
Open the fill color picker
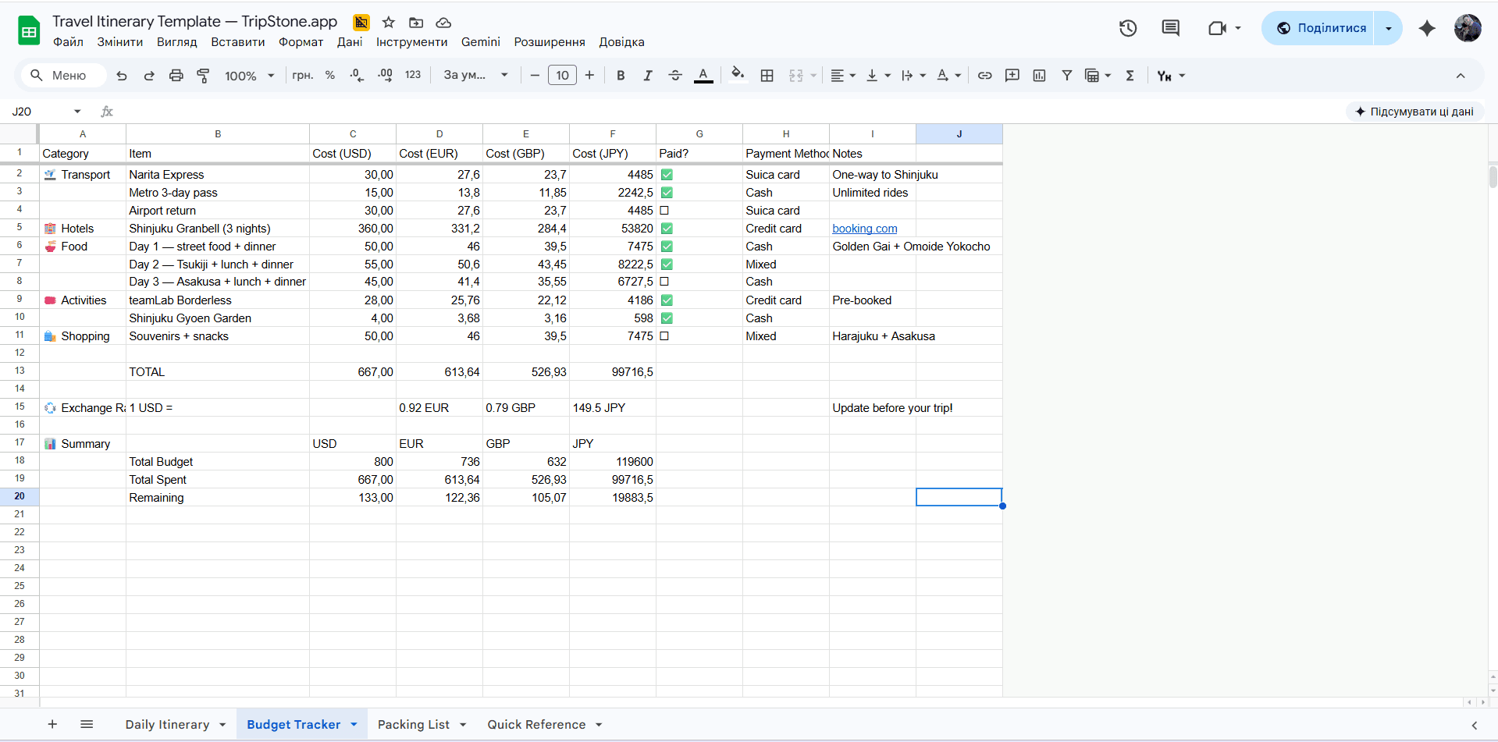point(737,76)
